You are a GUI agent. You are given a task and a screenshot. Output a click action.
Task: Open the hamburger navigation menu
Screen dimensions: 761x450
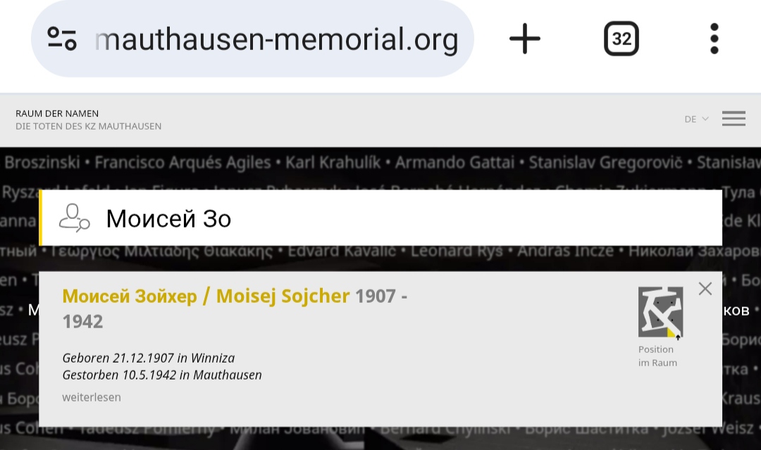734,118
